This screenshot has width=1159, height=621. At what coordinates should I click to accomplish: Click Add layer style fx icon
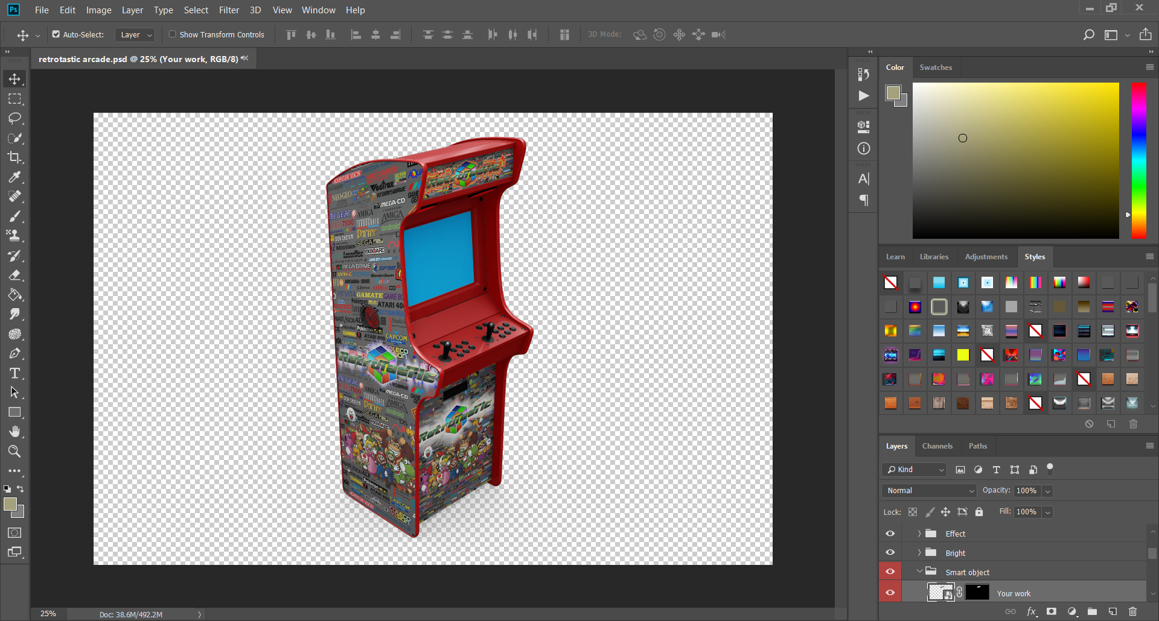coord(1032,611)
